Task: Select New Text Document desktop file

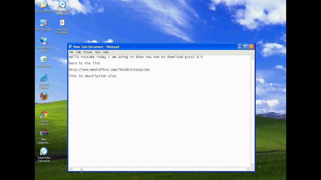Action: click(62, 26)
